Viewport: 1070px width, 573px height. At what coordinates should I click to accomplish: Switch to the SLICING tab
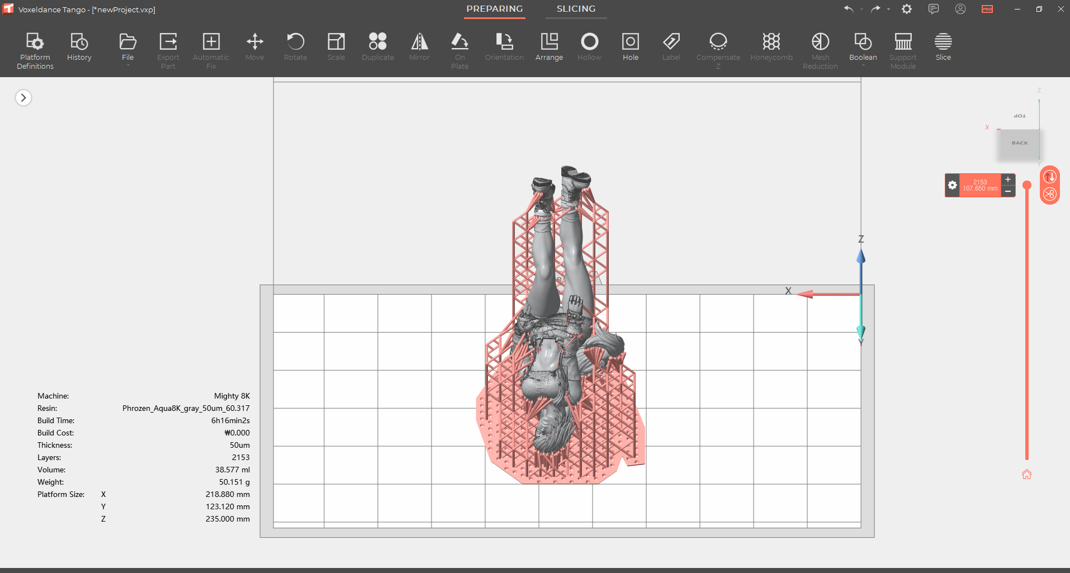[575, 9]
